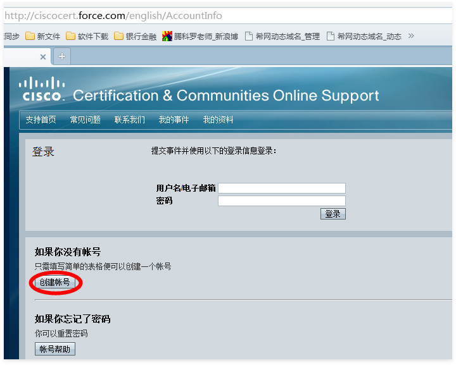Open the 腾科罗老师_新浪博 bookmark
The height and width of the screenshot is (365, 456).
click(x=200, y=36)
